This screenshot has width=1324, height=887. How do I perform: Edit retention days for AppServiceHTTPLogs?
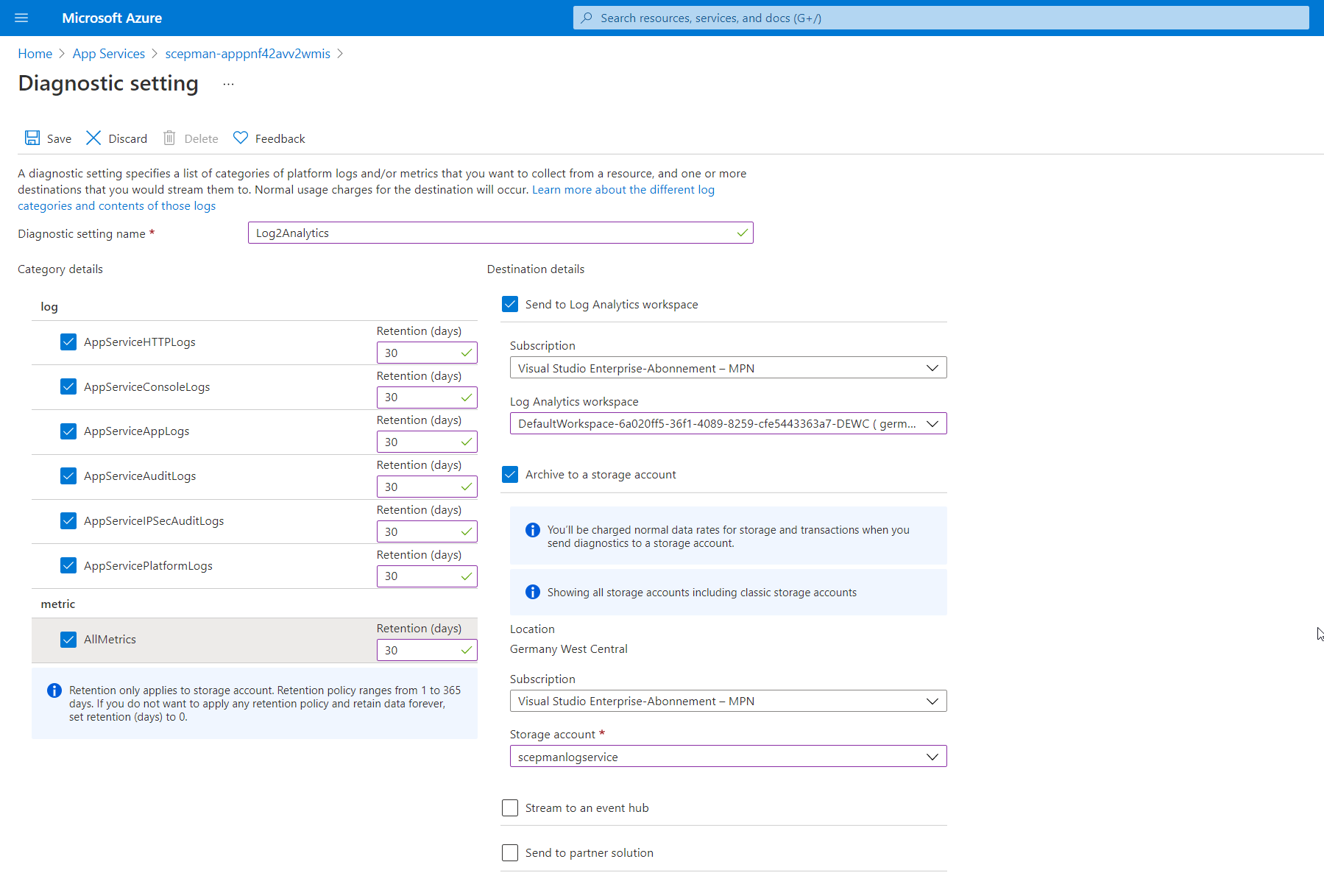pos(427,353)
